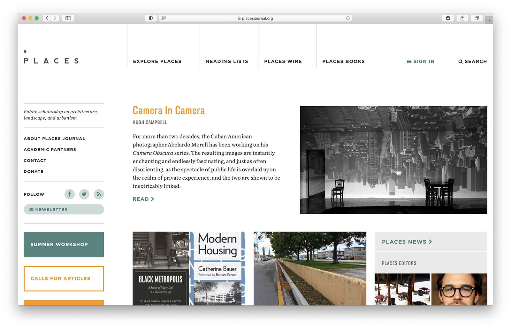The width and height of the screenshot is (511, 329).
Task: Open the Reading Lists menu item
Action: pyautogui.click(x=227, y=61)
